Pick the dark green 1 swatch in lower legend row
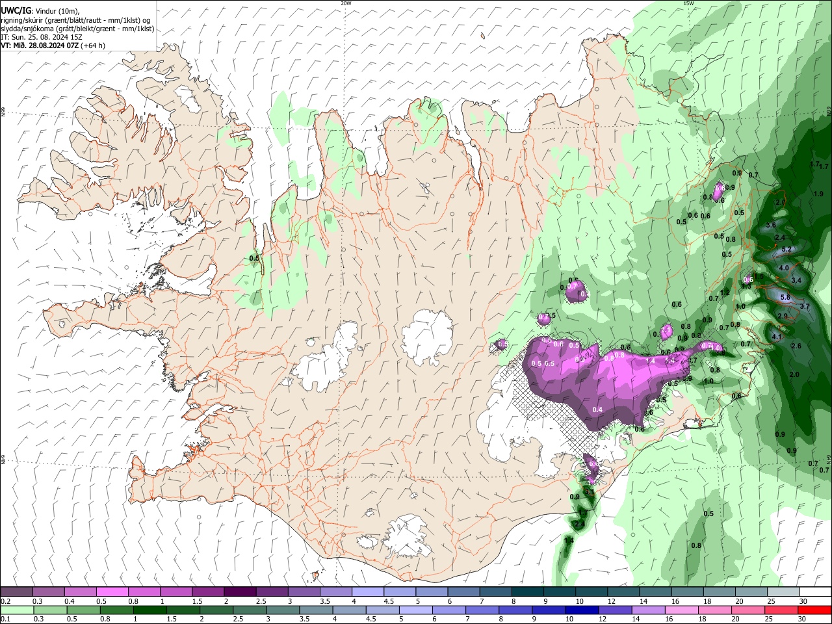 pyautogui.click(x=149, y=610)
